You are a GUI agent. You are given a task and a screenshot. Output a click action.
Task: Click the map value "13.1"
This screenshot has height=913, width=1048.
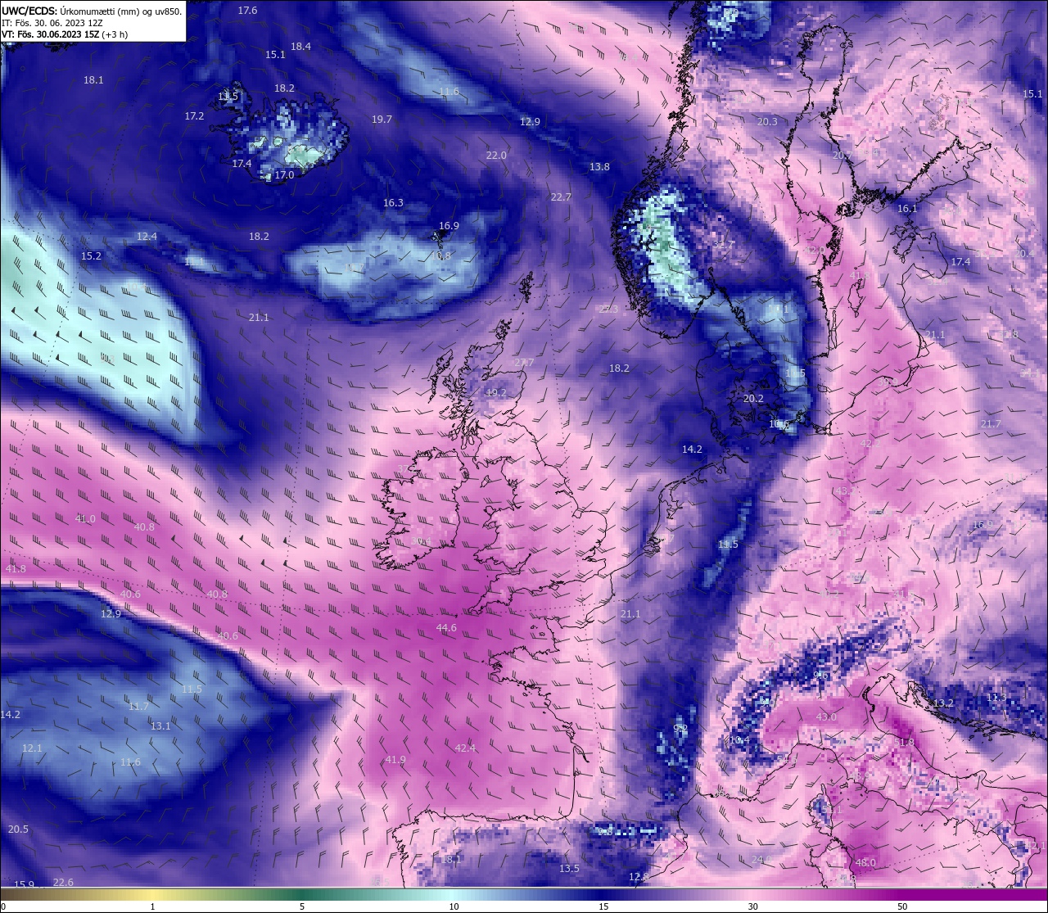[160, 726]
